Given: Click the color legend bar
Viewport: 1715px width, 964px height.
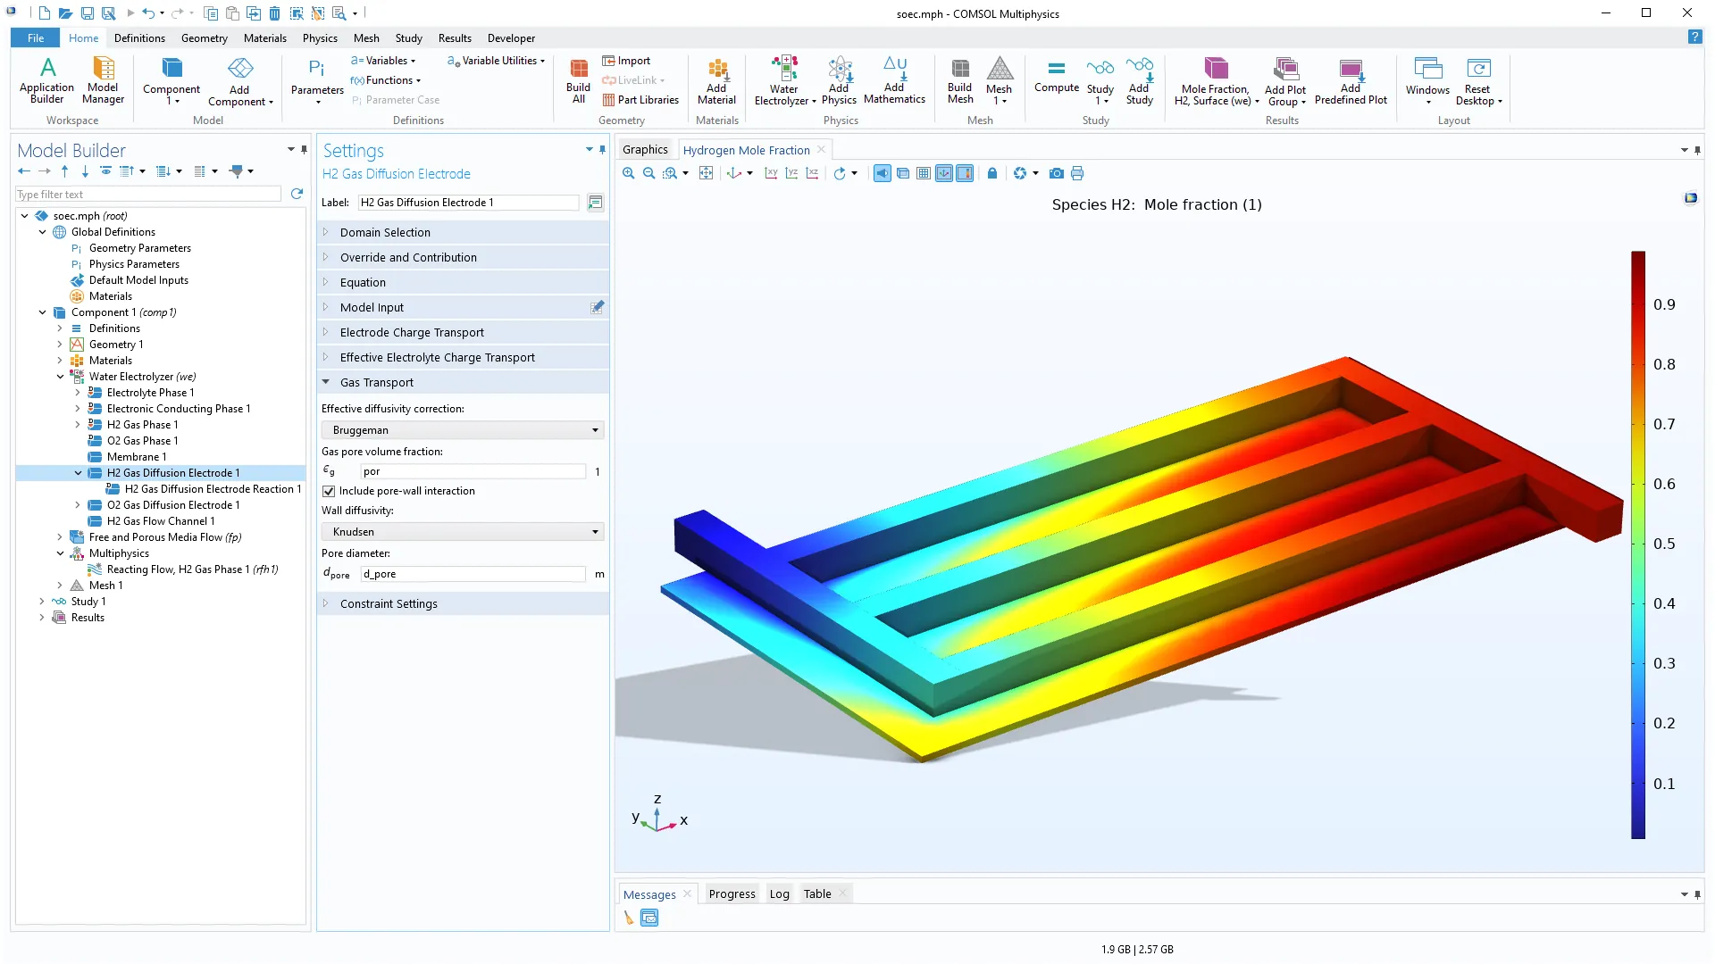Looking at the screenshot, I should [x=1637, y=544].
